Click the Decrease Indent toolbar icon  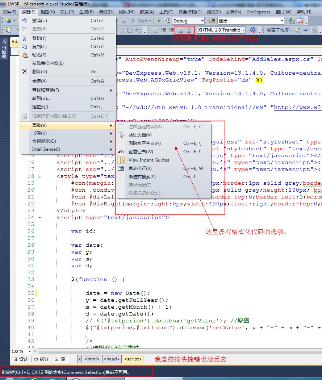click(163, 30)
